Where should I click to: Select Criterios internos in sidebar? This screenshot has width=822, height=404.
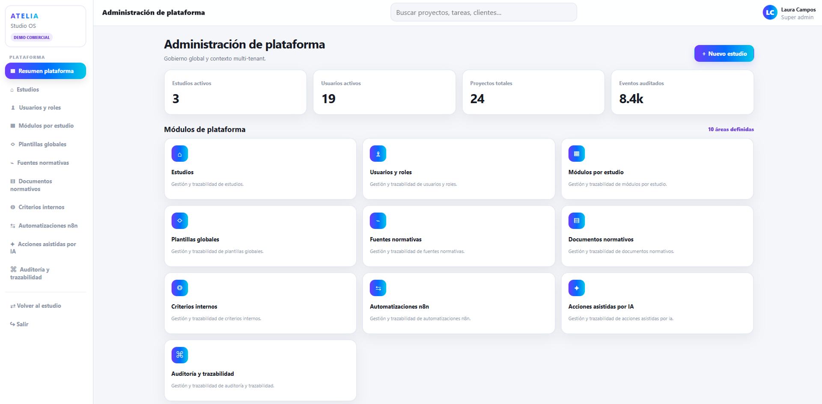[45, 207]
